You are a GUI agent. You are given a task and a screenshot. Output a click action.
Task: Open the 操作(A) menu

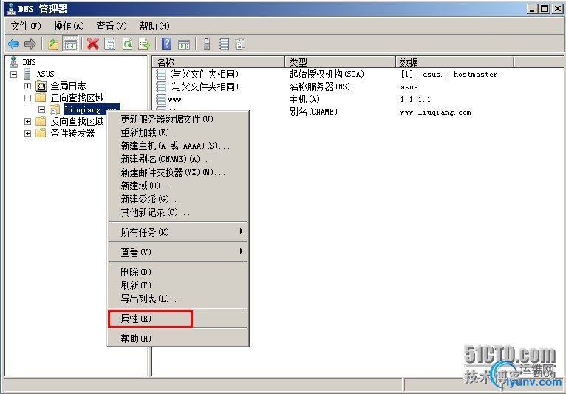(x=69, y=26)
